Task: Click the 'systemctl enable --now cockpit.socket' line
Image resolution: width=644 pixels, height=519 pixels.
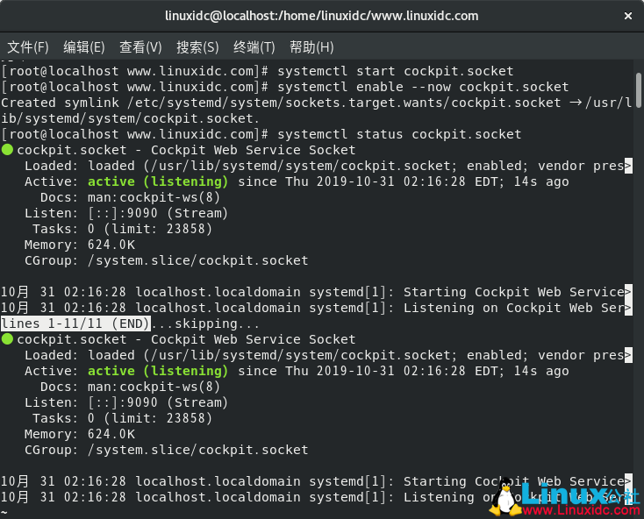Action: (x=285, y=87)
